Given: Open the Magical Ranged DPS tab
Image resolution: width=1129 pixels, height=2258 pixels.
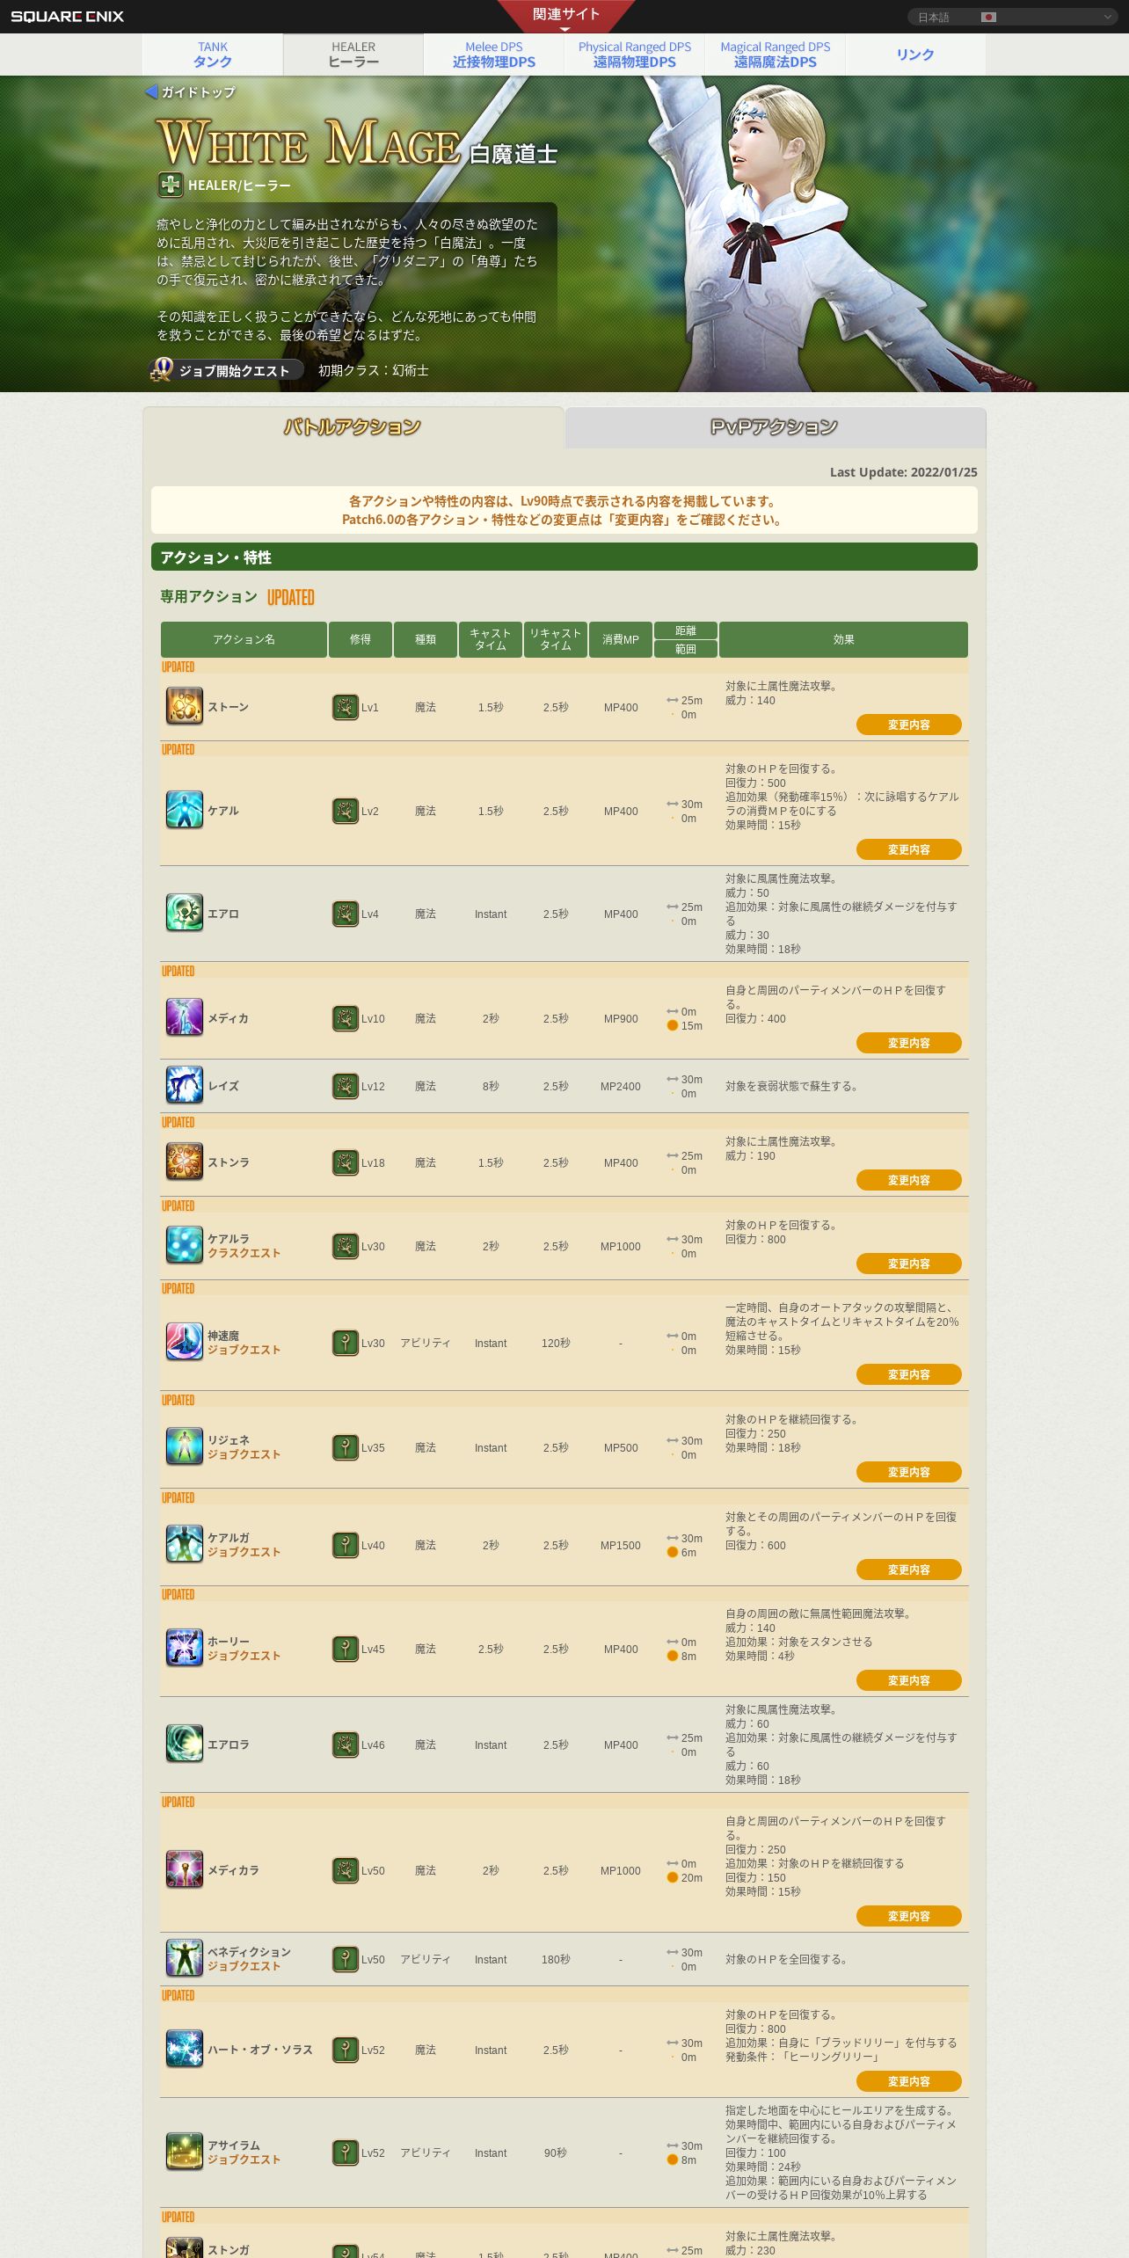Looking at the screenshot, I should [x=776, y=55].
